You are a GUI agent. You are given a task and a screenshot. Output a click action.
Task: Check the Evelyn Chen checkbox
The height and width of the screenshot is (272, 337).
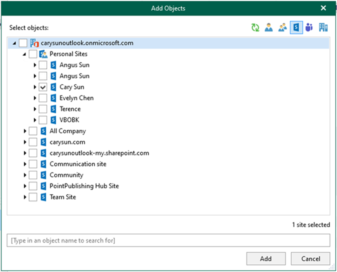(x=43, y=98)
